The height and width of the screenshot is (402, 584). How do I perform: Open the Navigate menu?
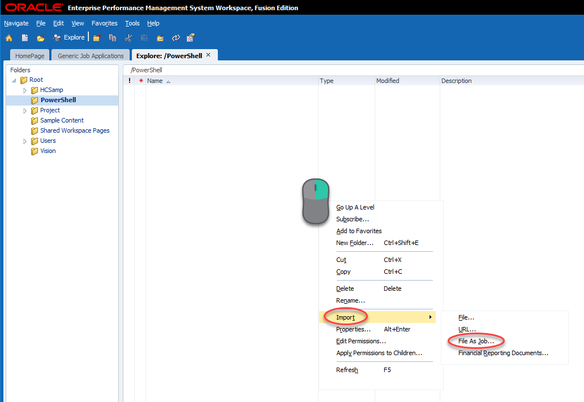tap(16, 23)
